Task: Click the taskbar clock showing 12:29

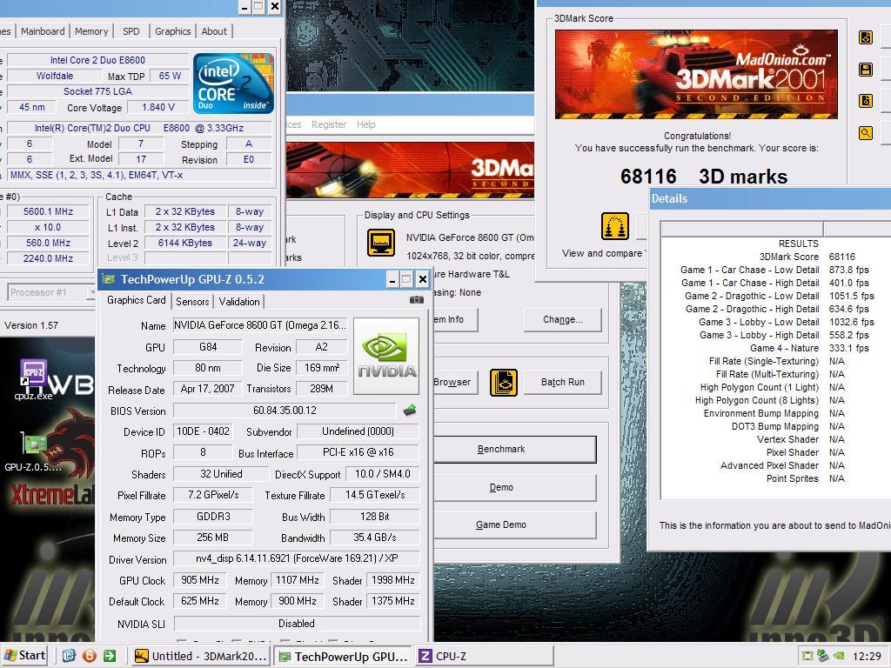Action: [x=867, y=656]
